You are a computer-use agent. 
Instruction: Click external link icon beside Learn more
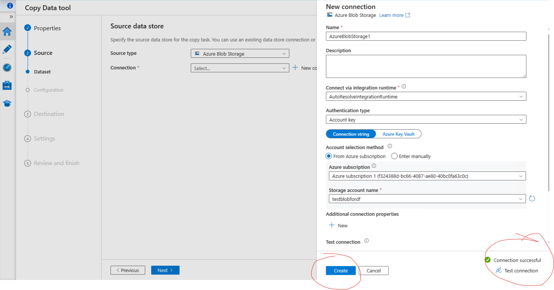coord(408,15)
